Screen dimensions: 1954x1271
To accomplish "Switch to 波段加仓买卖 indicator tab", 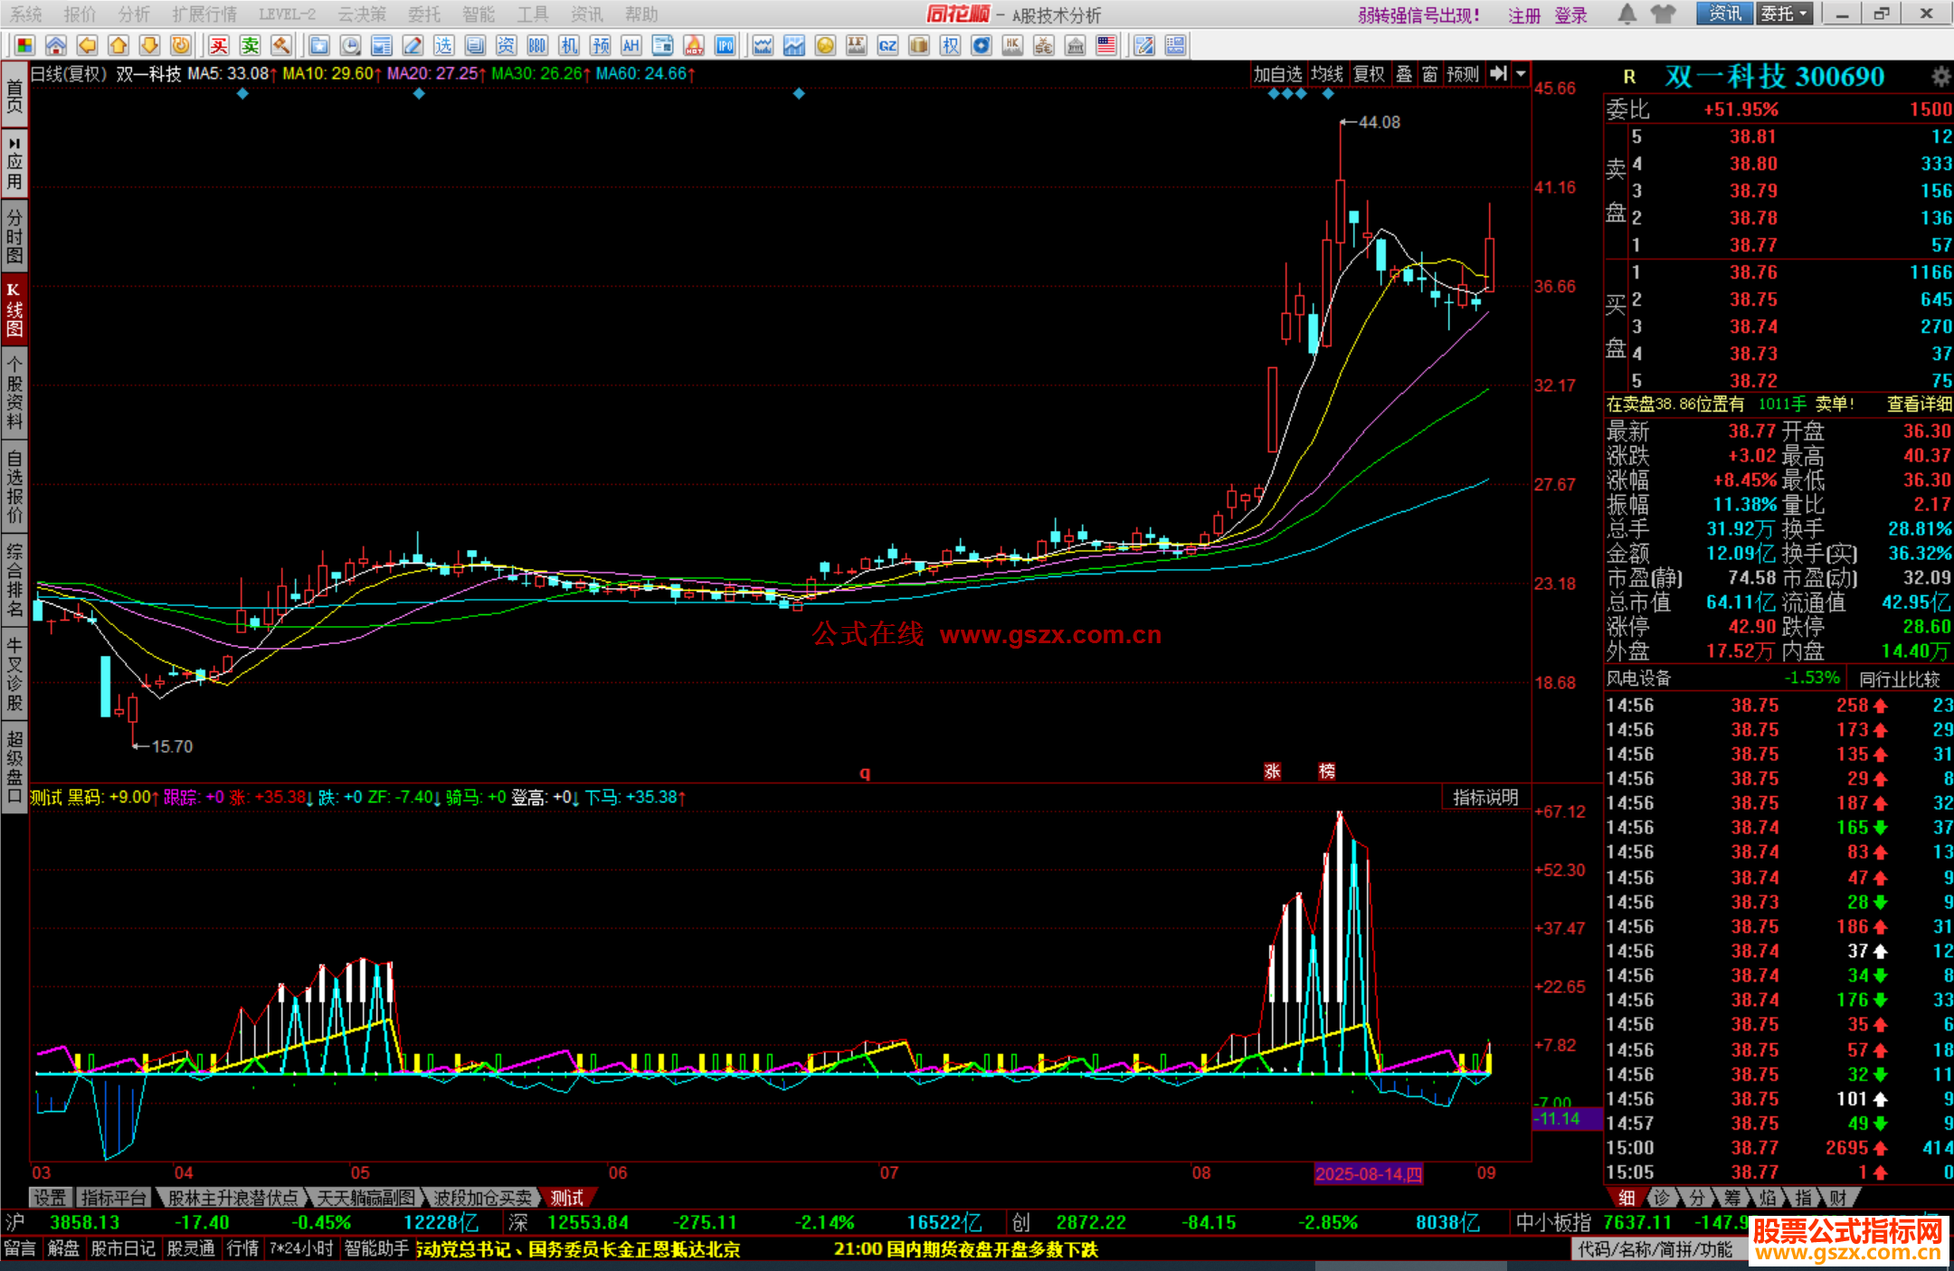I will [482, 1198].
